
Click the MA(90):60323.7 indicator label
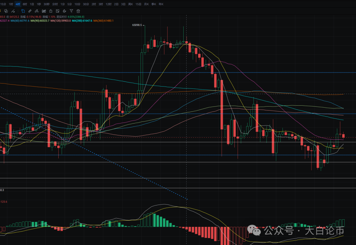point(40,21)
